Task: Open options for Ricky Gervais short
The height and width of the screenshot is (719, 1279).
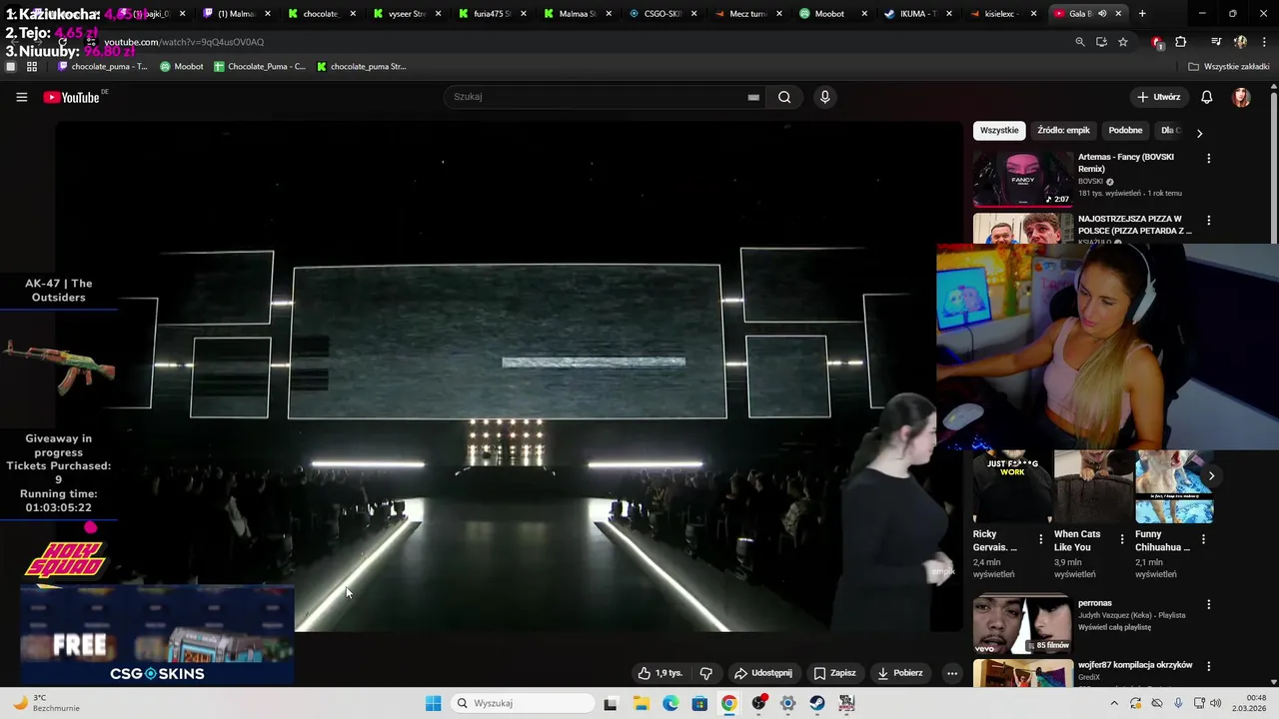Action: (1040, 539)
